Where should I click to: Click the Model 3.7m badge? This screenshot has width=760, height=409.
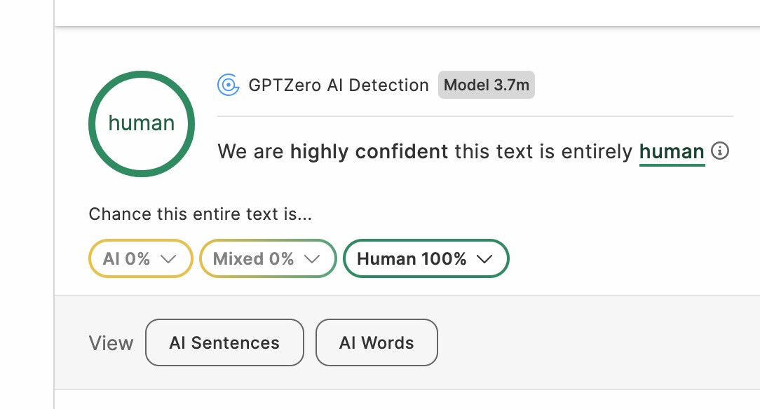point(487,85)
